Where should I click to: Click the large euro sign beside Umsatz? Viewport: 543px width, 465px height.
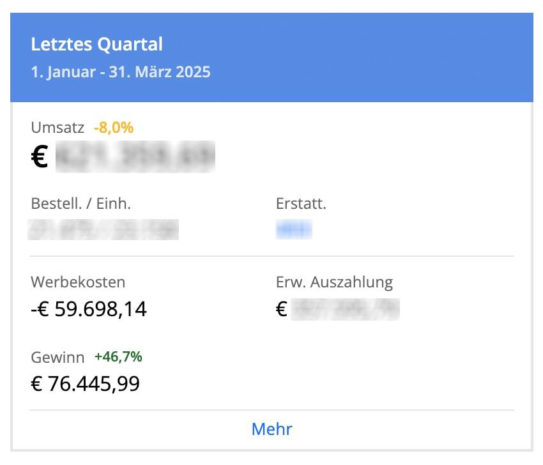(x=40, y=156)
